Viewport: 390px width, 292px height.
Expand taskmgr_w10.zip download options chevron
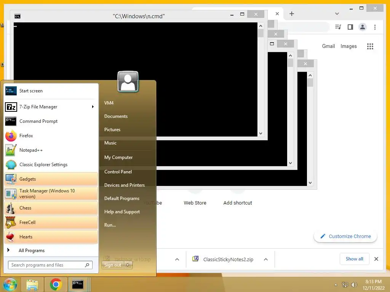click(177, 259)
